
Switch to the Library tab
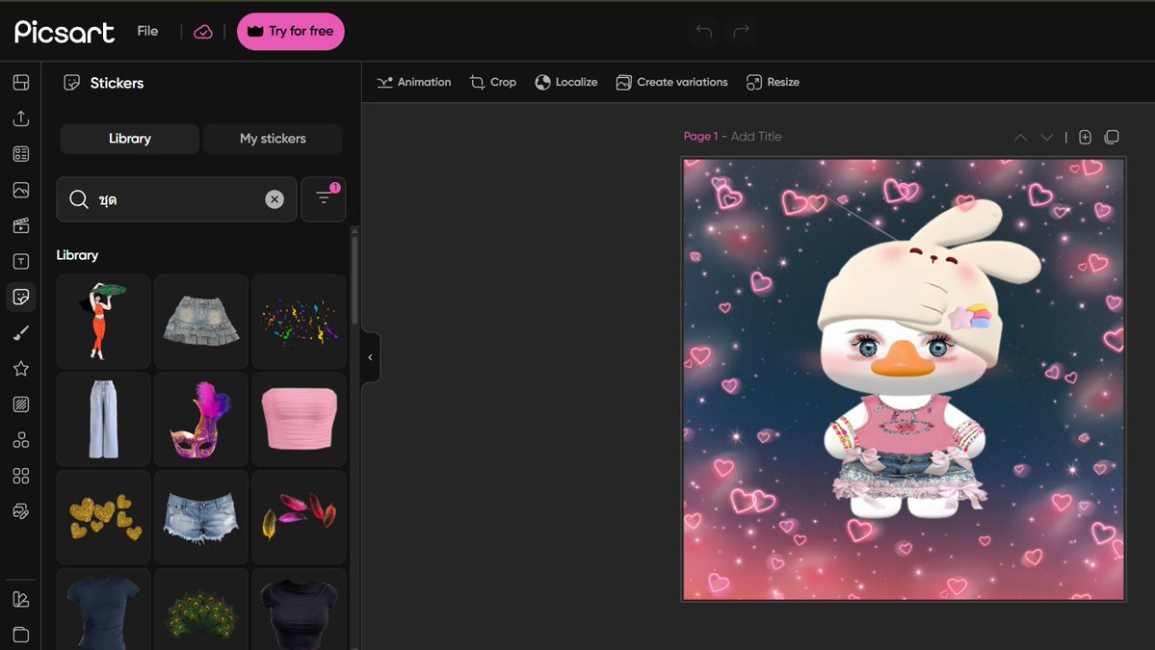(130, 139)
